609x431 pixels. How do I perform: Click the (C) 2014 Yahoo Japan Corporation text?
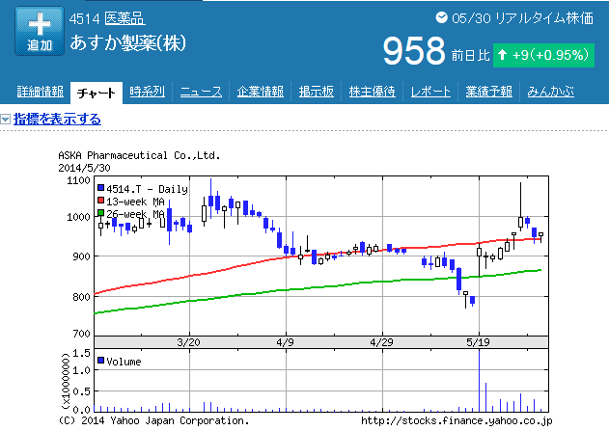point(153,421)
